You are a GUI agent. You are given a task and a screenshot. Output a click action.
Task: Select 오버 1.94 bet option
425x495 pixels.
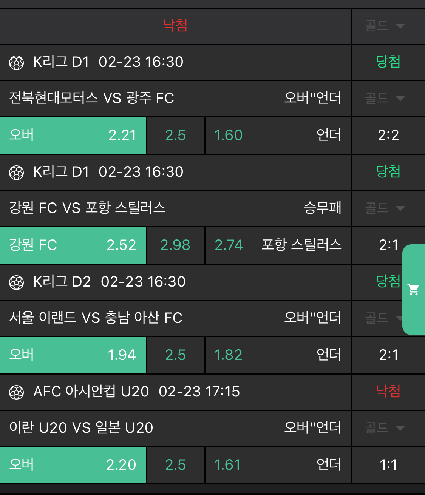click(x=73, y=355)
